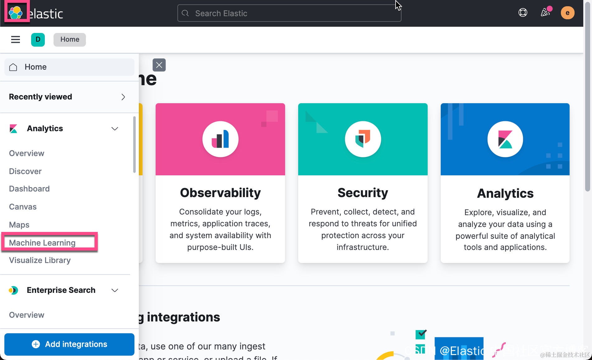Click the Enterprise Search group heading text
Image resolution: width=592 pixels, height=360 pixels.
[x=61, y=290]
